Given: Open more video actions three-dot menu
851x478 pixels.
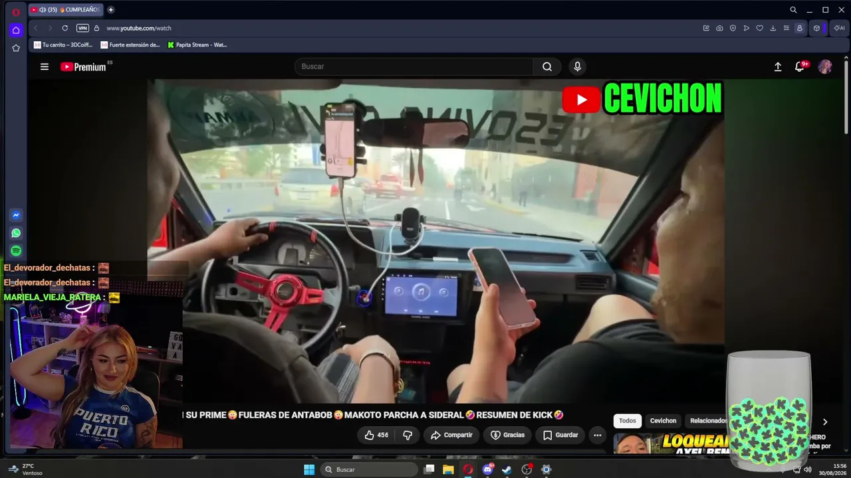Looking at the screenshot, I should pos(598,435).
